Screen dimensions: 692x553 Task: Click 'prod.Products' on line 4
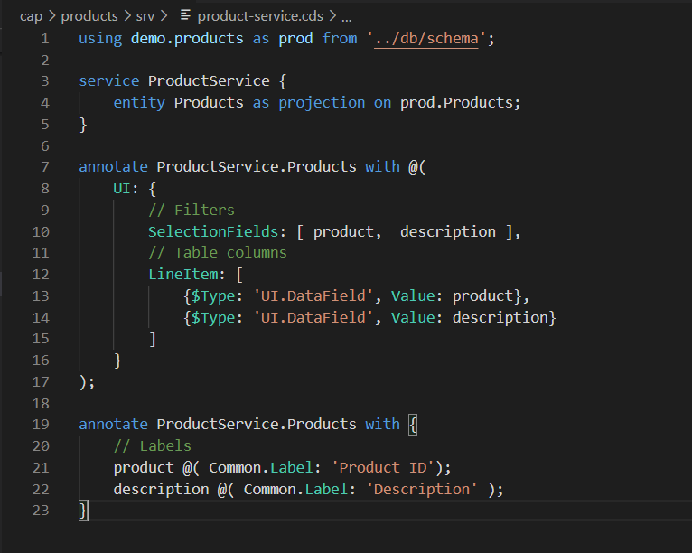point(456,103)
